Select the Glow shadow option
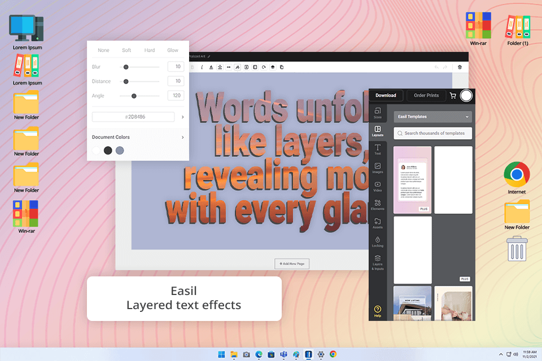 click(173, 50)
